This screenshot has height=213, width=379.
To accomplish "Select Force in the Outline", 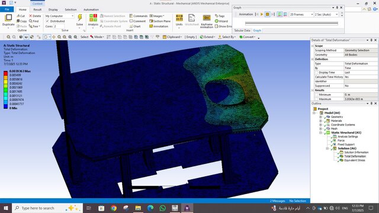I will [341, 141].
